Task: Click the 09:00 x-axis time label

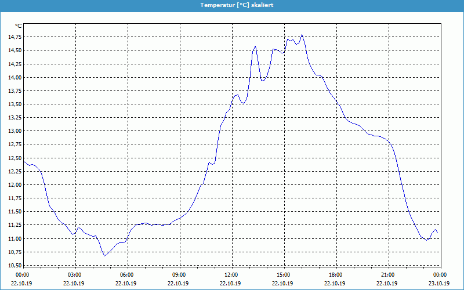Action: click(179, 275)
